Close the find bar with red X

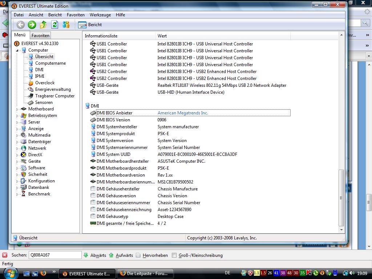click(x=5, y=255)
